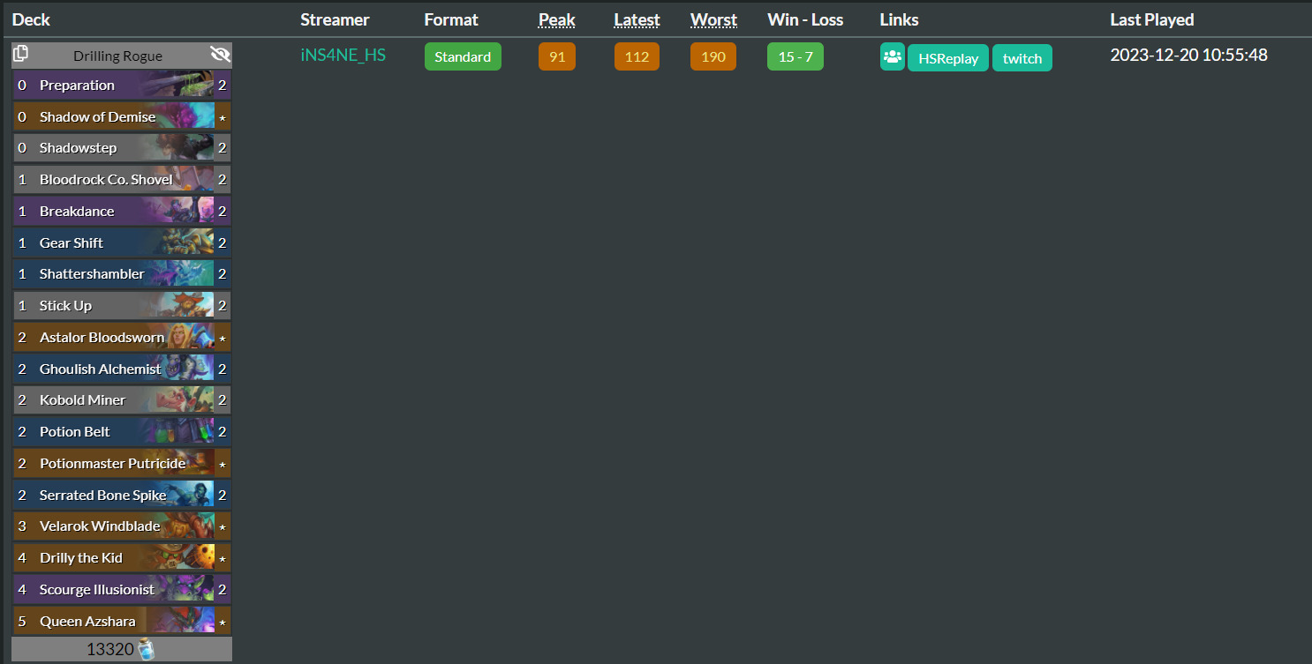Open streamer iNS4NE_HS profile
Viewport: 1312px width, 664px height.
(343, 55)
